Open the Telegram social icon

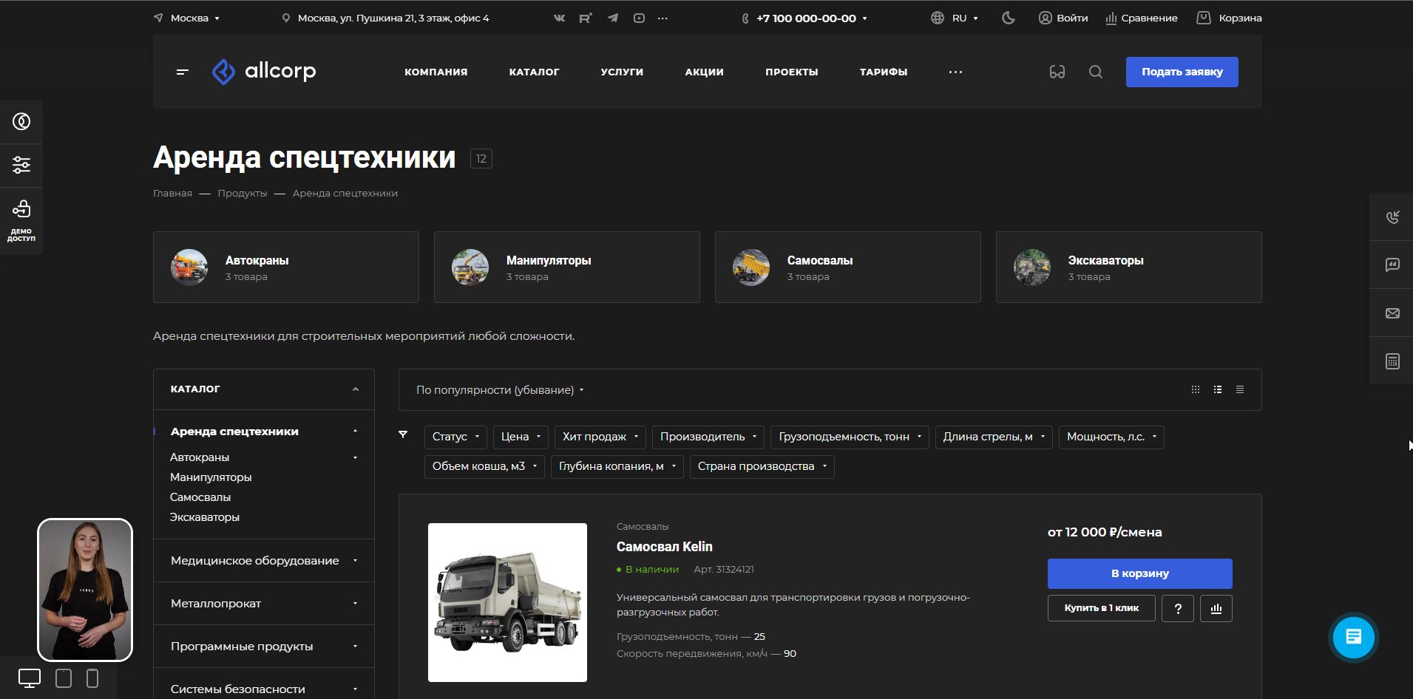point(613,18)
